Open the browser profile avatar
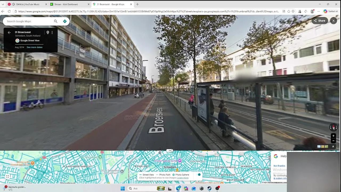Image resolution: width=341 pixels, height=192 pixels. (312, 11)
